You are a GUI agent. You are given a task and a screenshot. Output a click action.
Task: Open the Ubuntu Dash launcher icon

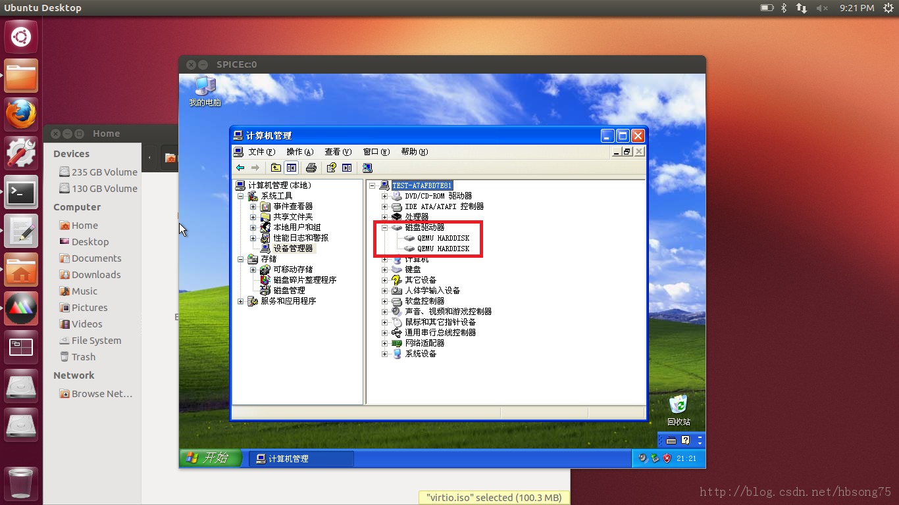pyautogui.click(x=21, y=36)
